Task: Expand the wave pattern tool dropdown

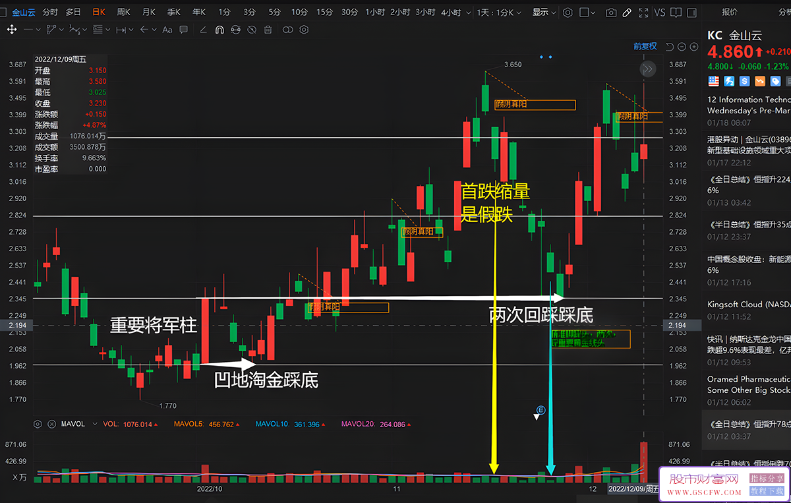Action: point(84,30)
